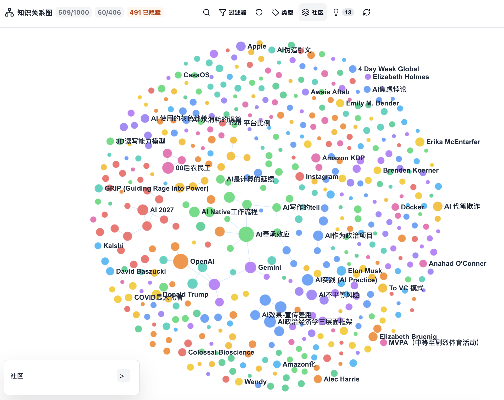
Task: Select the Kalshi node
Action: click(x=98, y=246)
